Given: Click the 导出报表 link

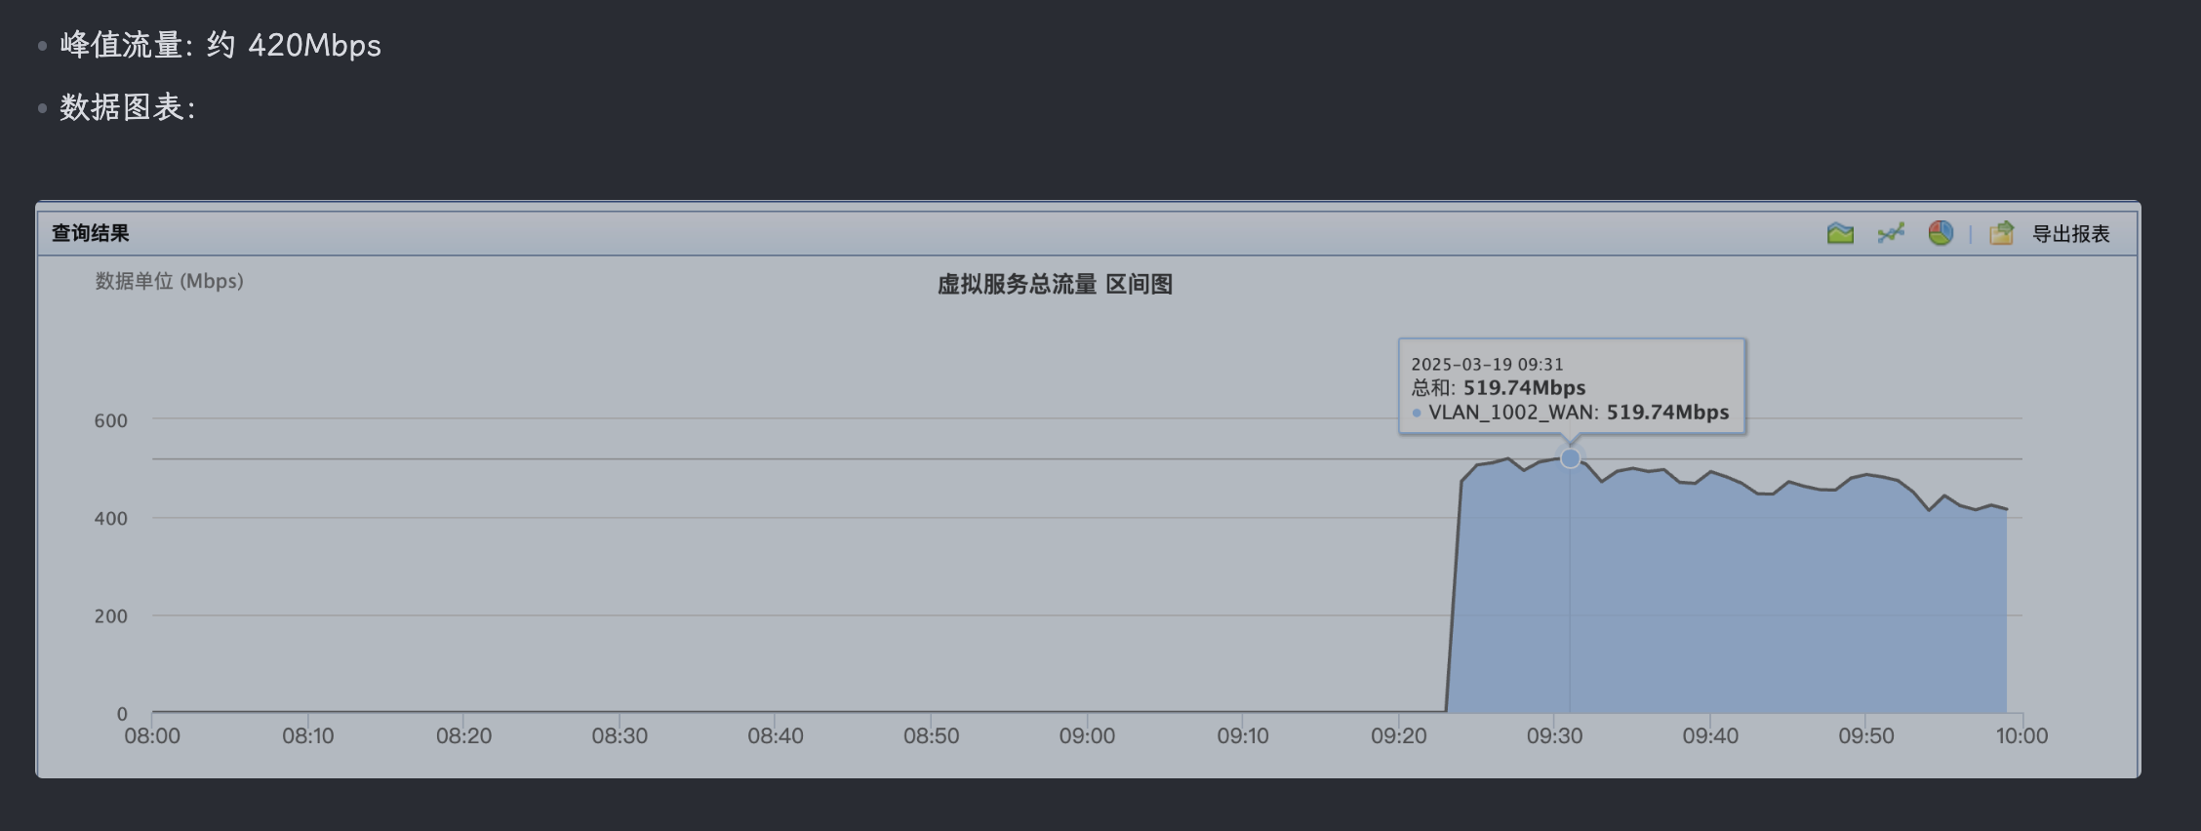Looking at the screenshot, I should click(x=2070, y=234).
